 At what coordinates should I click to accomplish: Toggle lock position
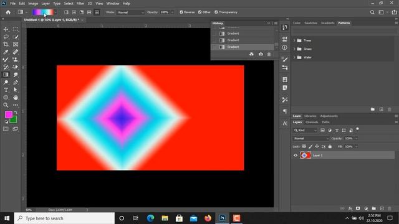coord(317,147)
